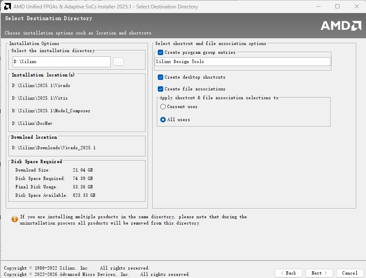Proceed by pressing the Next button

(319, 273)
